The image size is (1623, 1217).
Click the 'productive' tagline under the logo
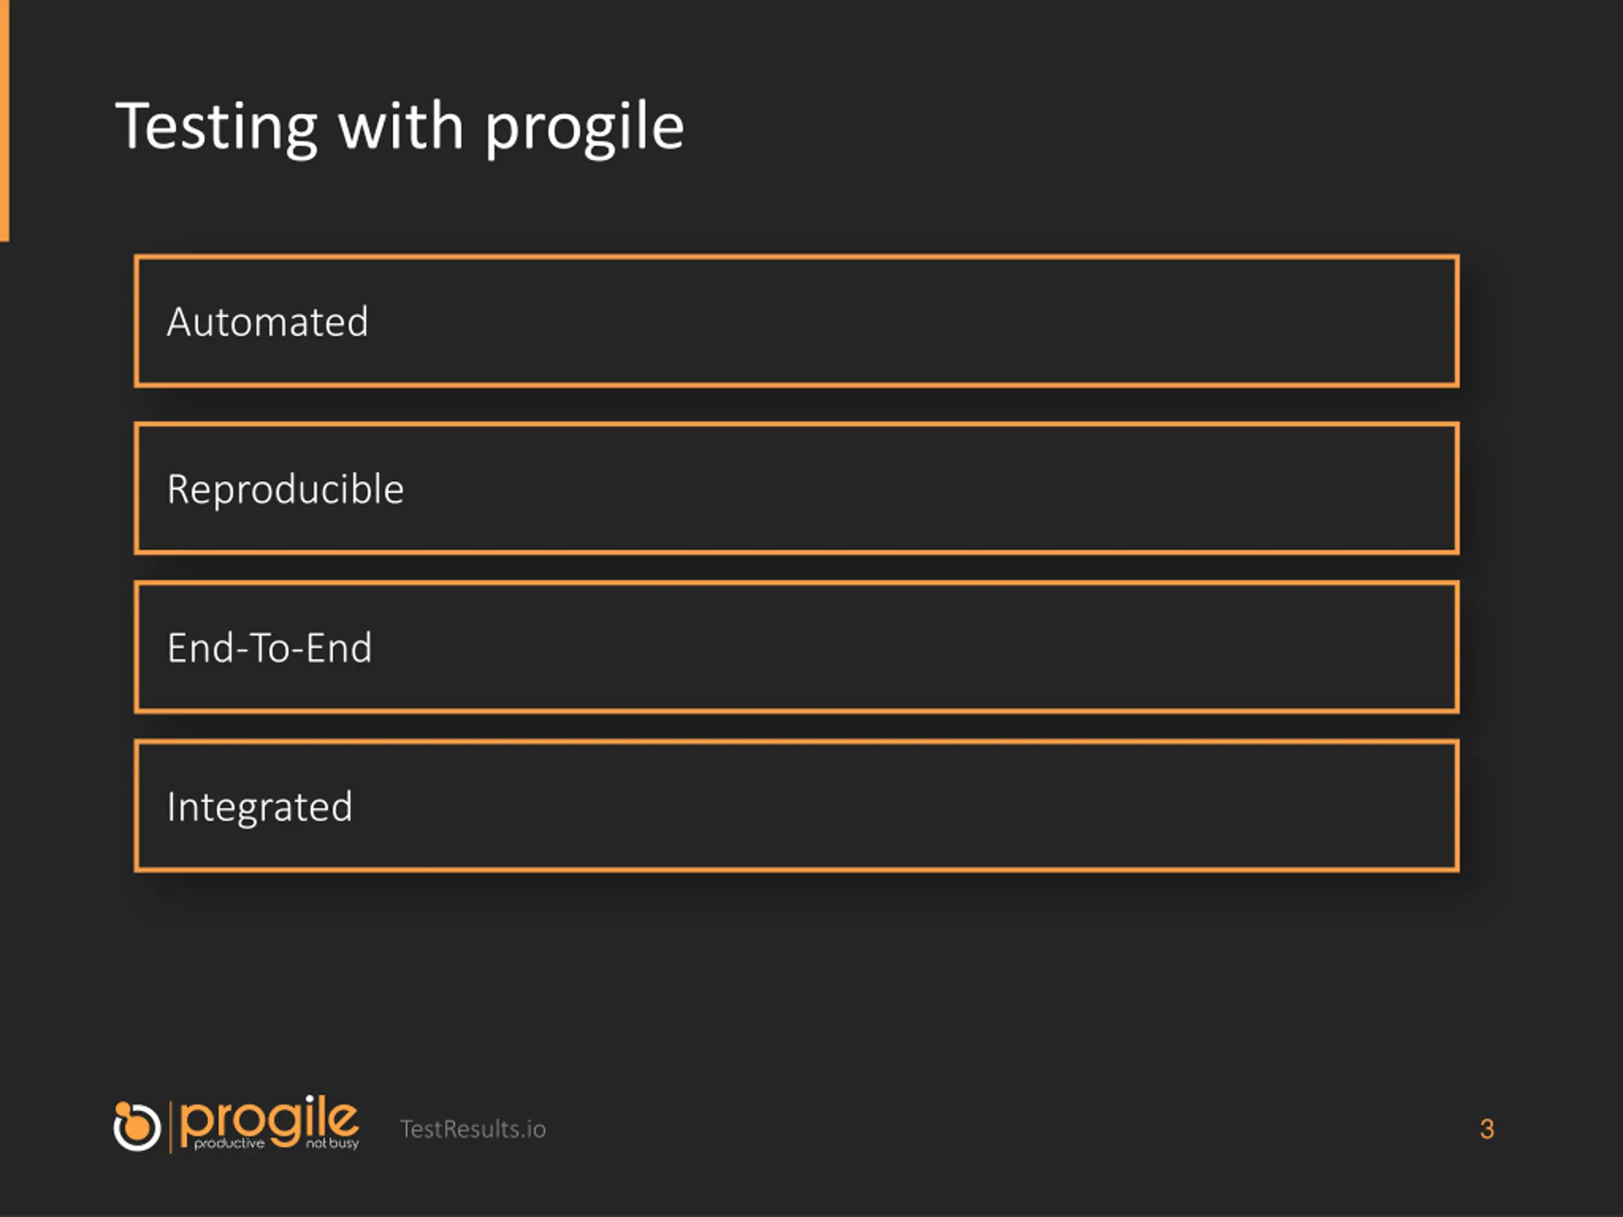pyautogui.click(x=229, y=1143)
